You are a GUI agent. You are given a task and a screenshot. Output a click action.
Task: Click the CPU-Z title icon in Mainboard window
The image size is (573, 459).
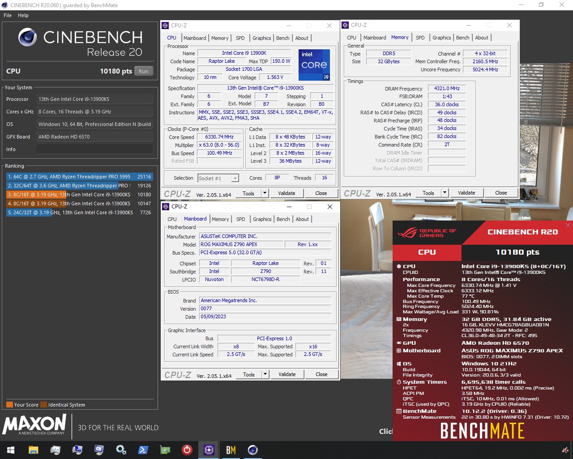pyautogui.click(x=166, y=207)
